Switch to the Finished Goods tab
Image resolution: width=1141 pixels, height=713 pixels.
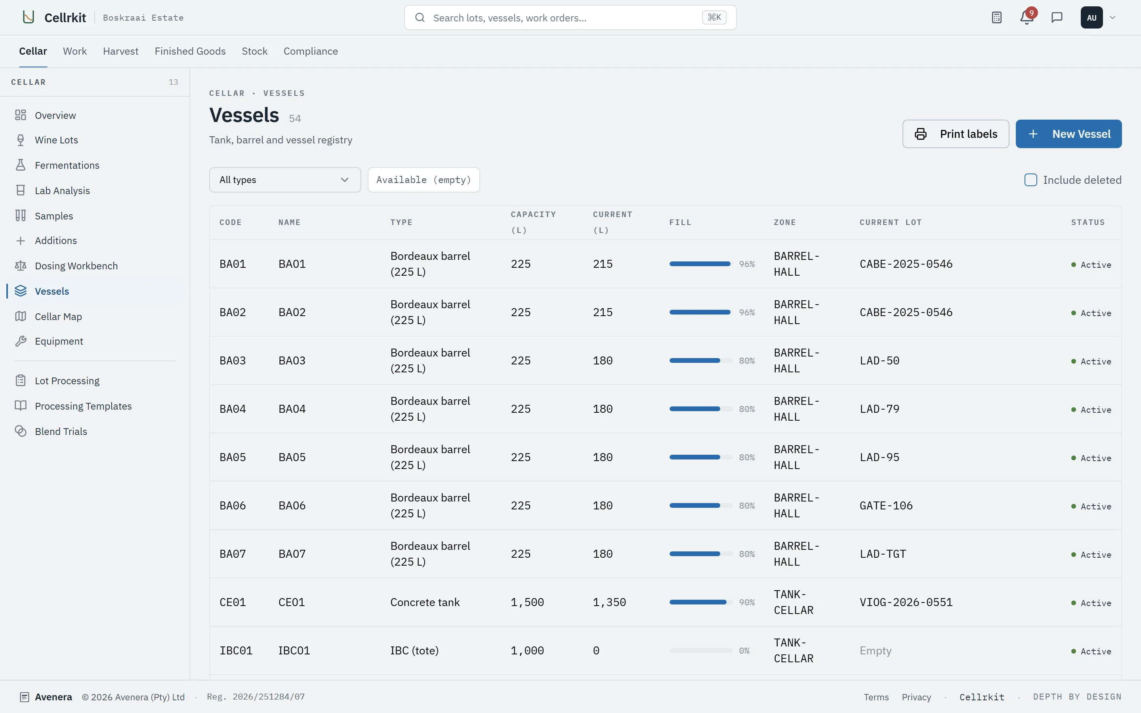tap(190, 51)
